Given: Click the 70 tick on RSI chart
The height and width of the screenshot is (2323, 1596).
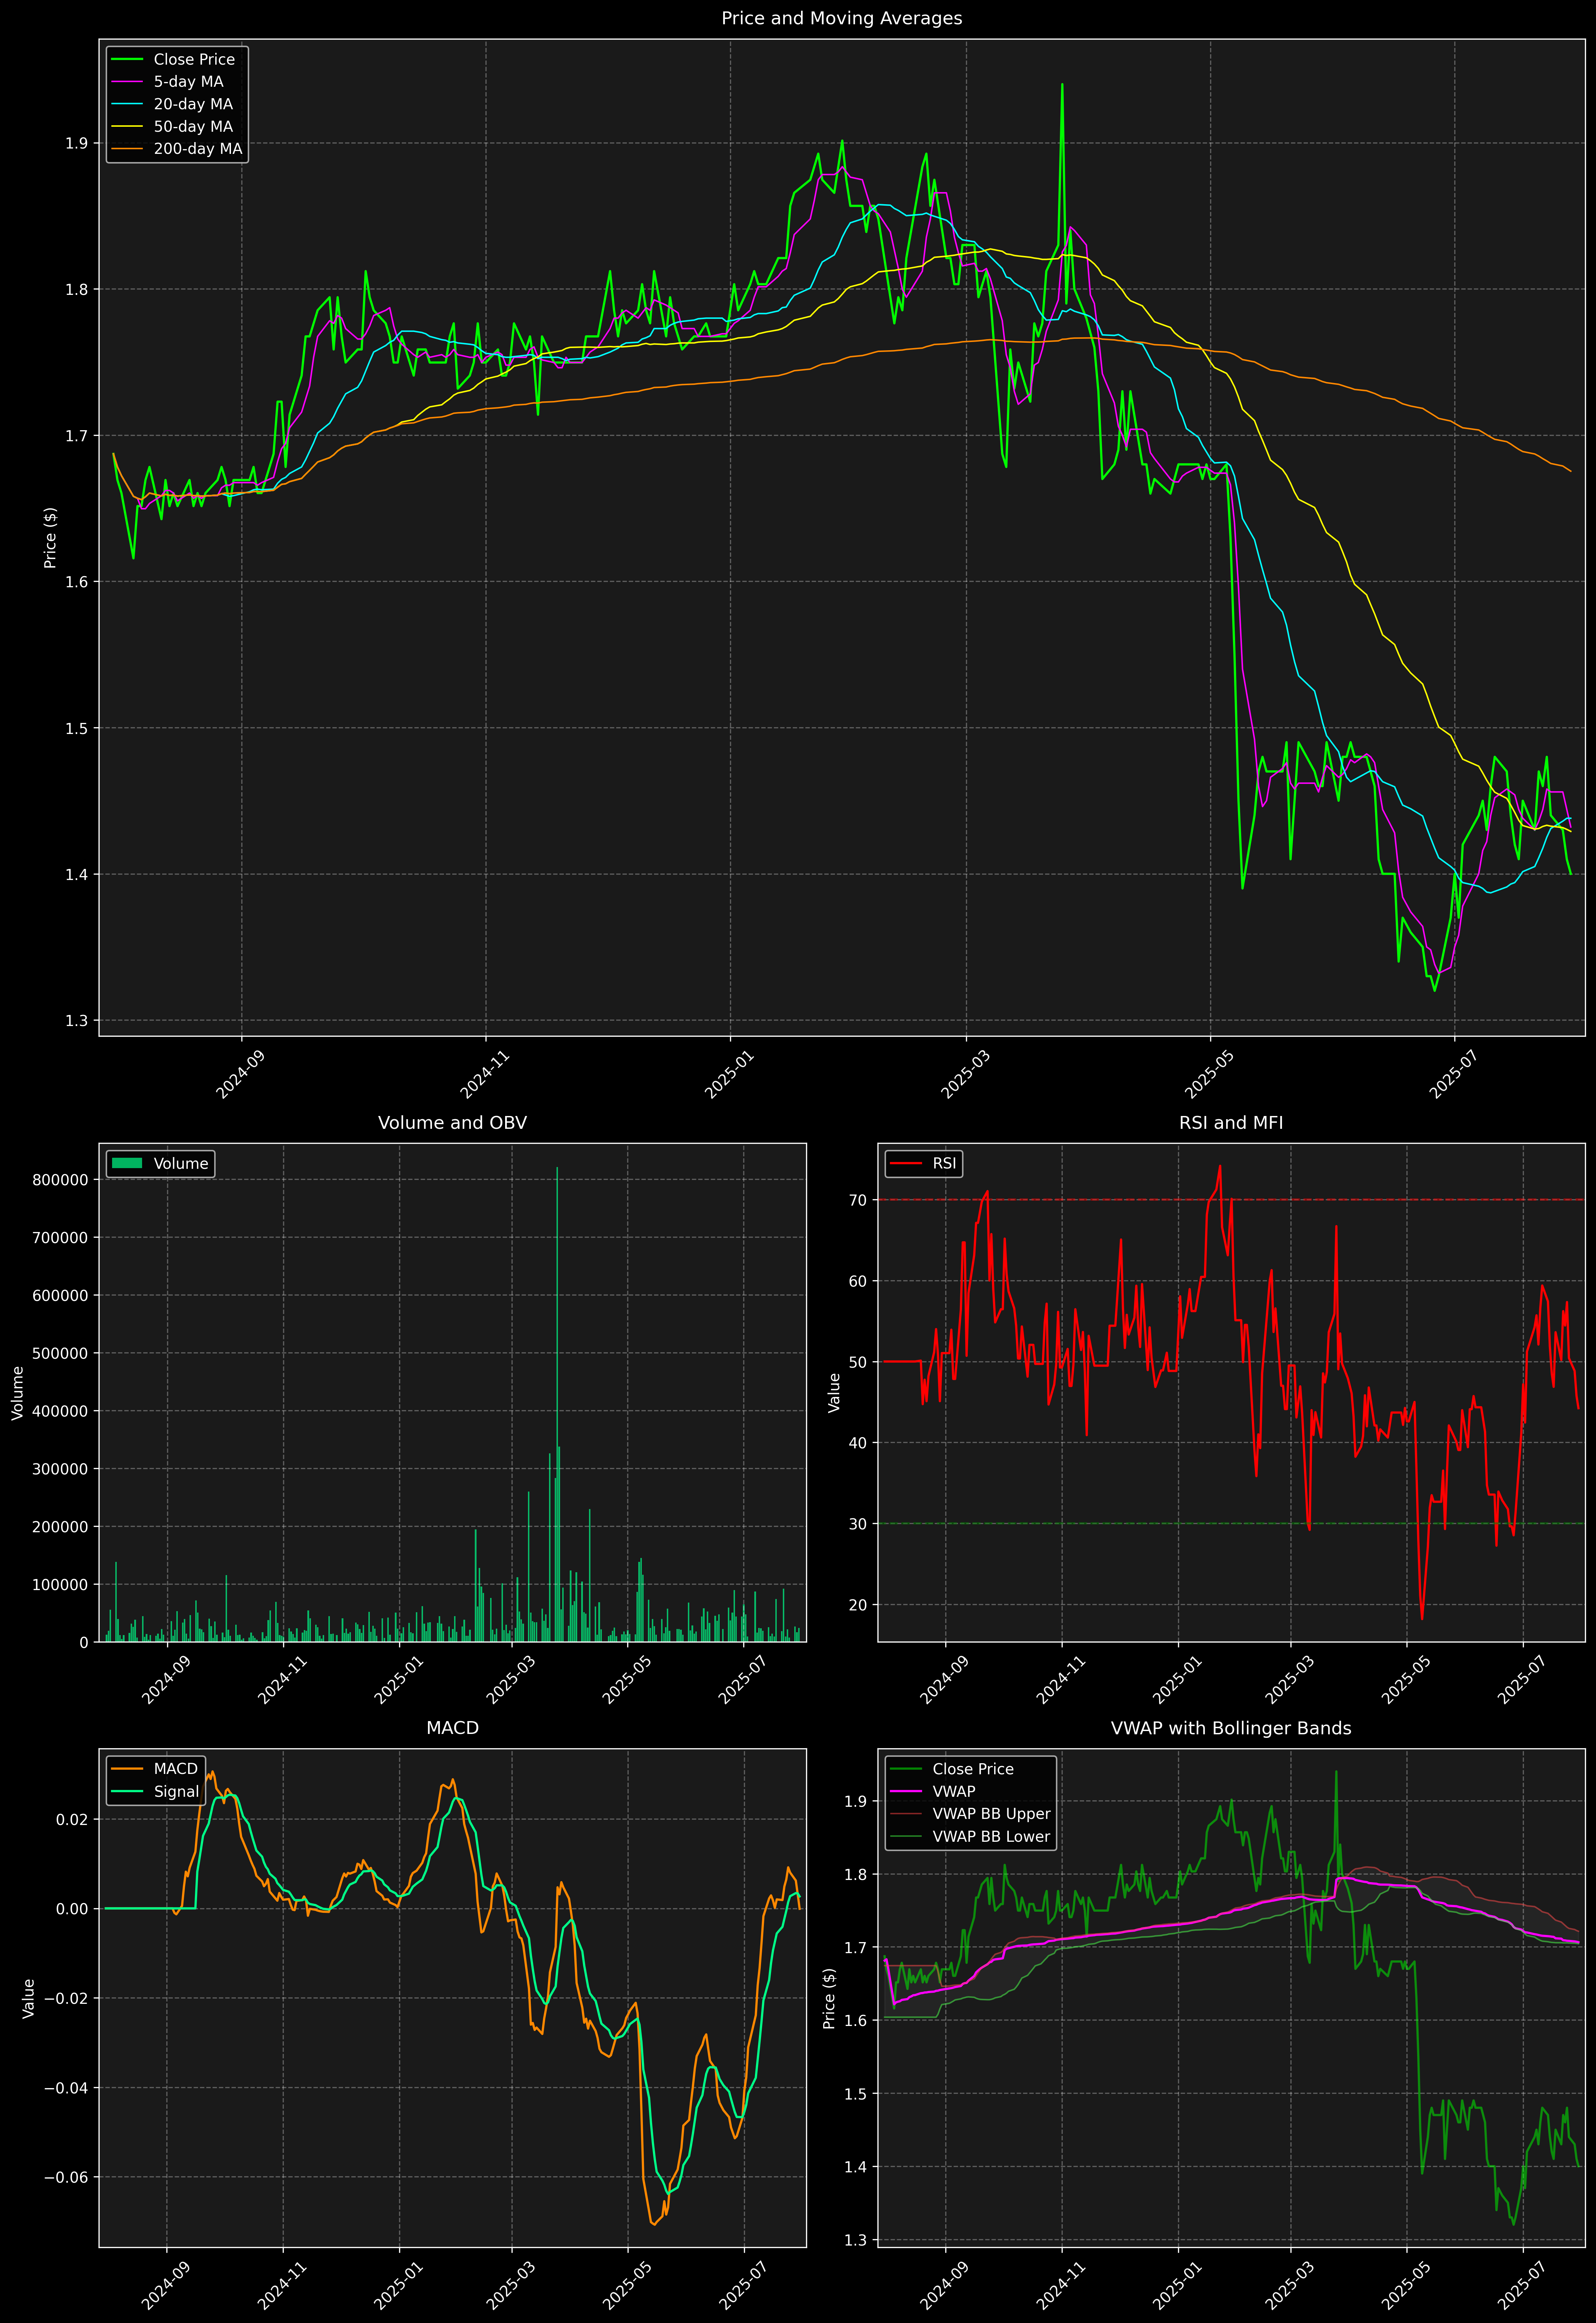Looking at the screenshot, I should pyautogui.click(x=858, y=1200).
